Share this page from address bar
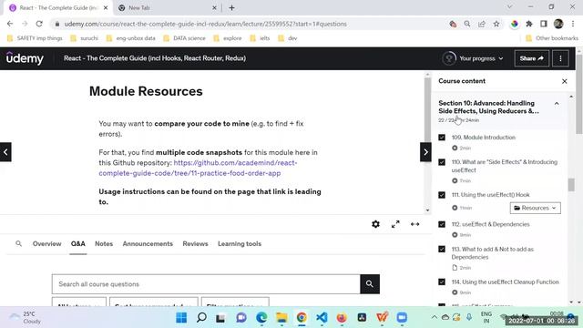 click(x=482, y=24)
